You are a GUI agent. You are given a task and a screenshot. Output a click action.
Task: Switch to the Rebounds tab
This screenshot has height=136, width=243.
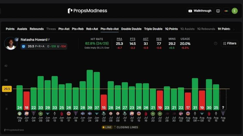37,29
